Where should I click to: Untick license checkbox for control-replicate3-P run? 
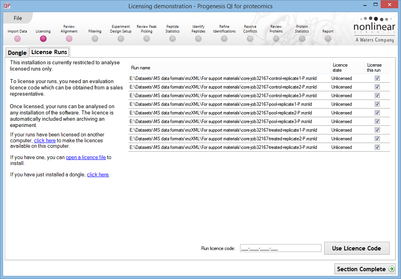pyautogui.click(x=377, y=96)
